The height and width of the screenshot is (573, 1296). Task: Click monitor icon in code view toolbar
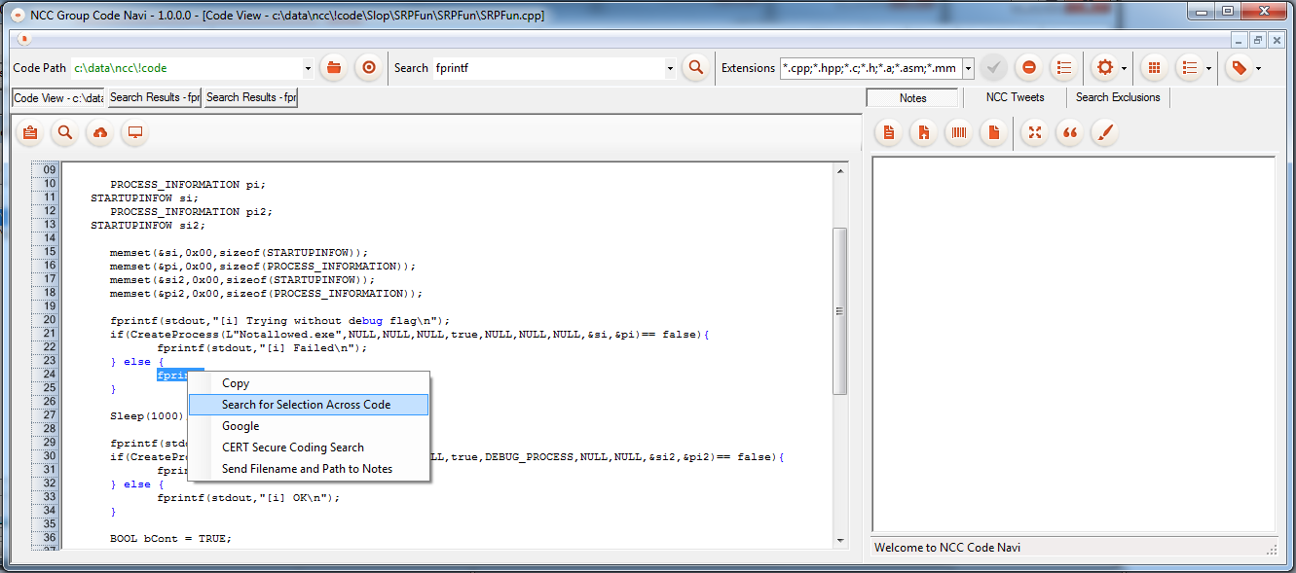pos(135,133)
